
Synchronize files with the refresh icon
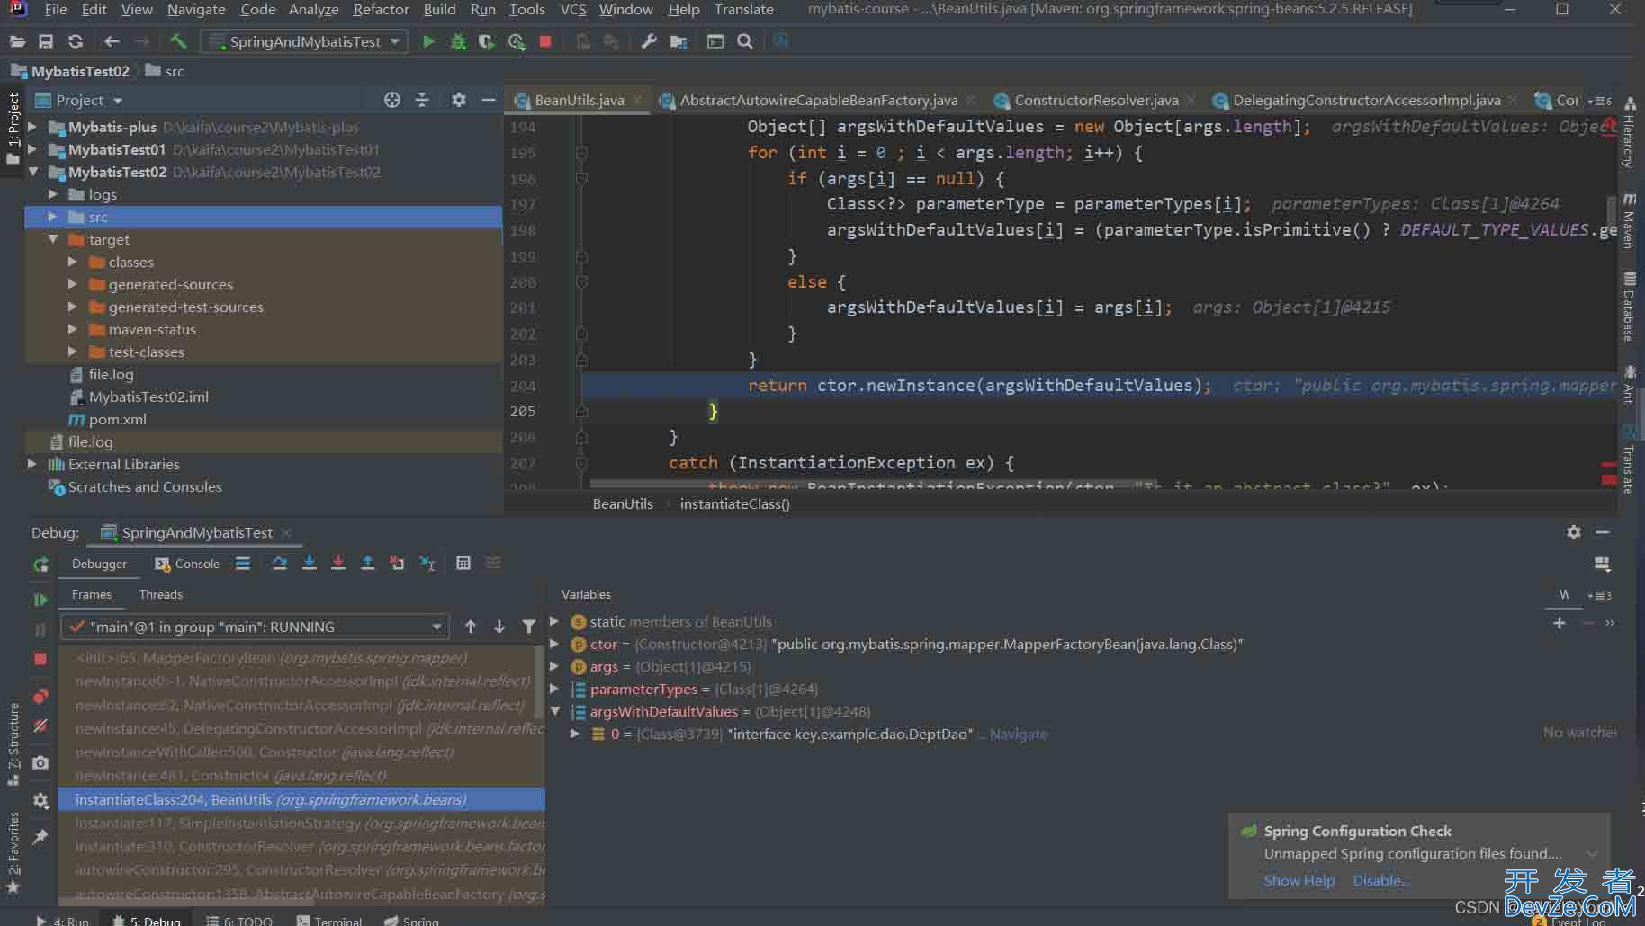[x=76, y=41]
